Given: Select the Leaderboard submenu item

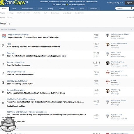Looking at the screenshot, I should (67, 13).
